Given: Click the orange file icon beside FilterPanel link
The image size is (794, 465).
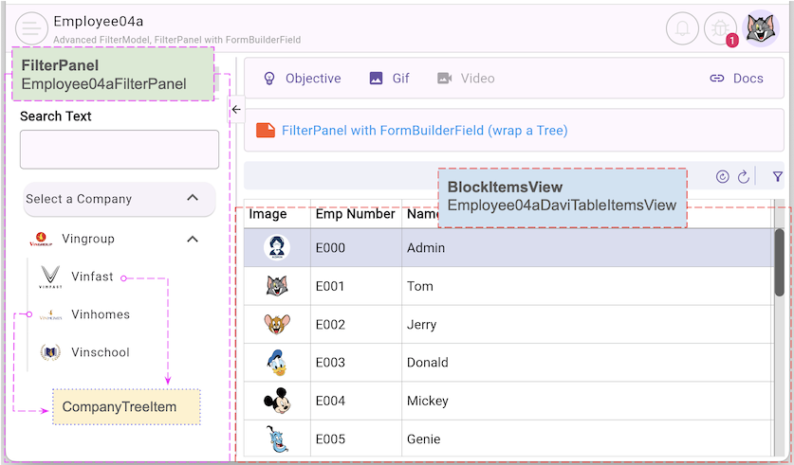Looking at the screenshot, I should coord(266,131).
